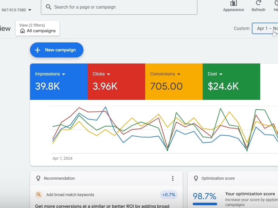Viewport: 278px width, 208px height.
Task: Click the plus icon on New campaign
Action: tap(38, 50)
